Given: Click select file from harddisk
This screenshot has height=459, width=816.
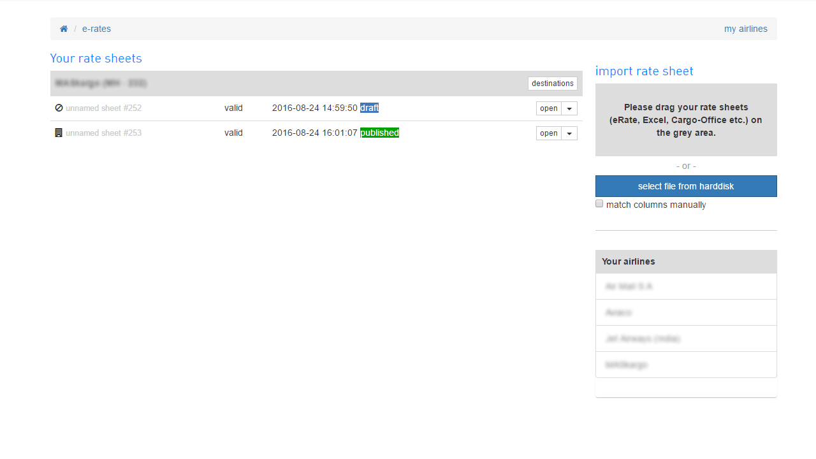Looking at the screenshot, I should tap(686, 186).
